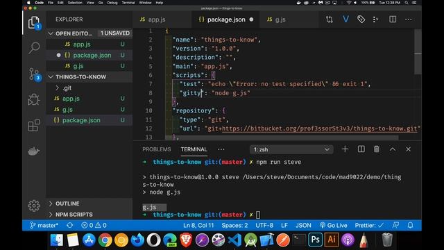The height and width of the screenshot is (250, 444).
Task: Open the Search view in the activity bar
Action: (34, 48)
